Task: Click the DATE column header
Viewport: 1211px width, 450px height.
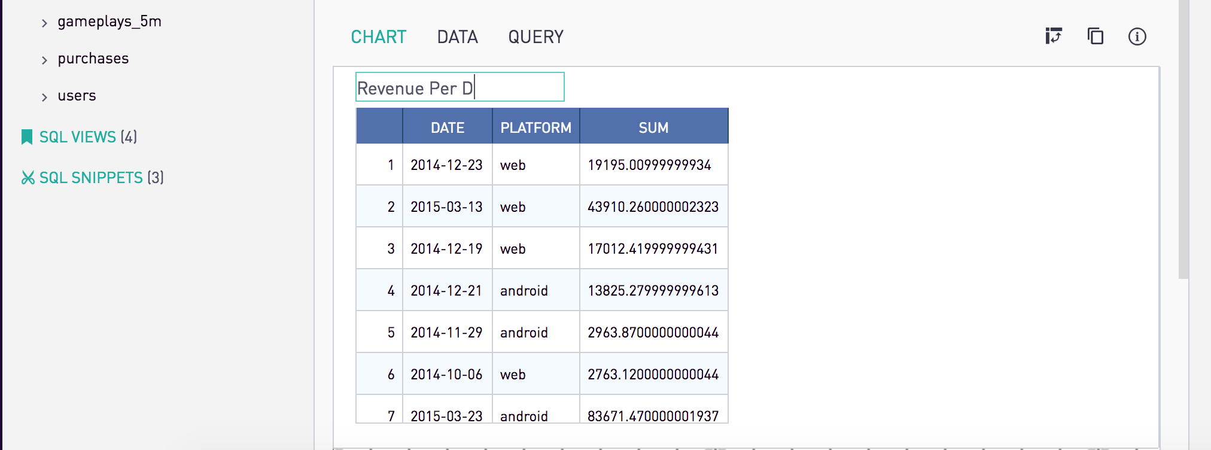Action: [448, 127]
